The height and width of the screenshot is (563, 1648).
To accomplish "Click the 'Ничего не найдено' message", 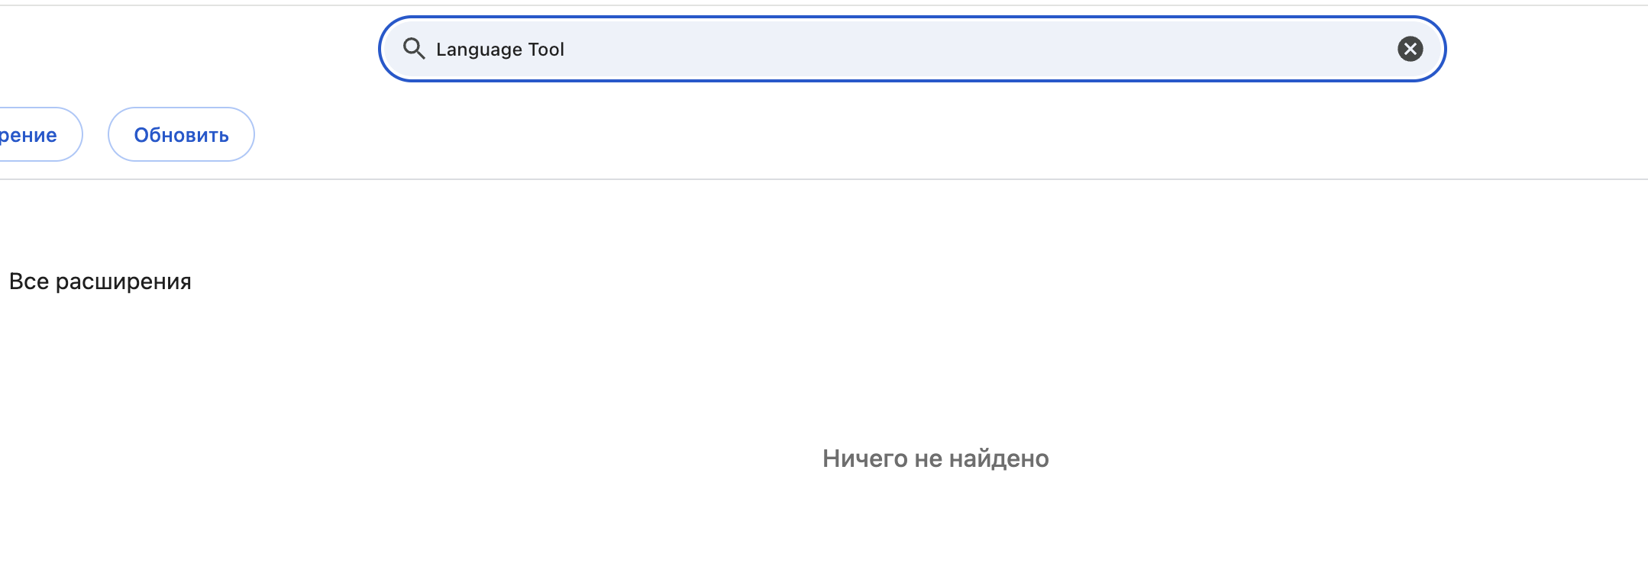I will pos(935,458).
